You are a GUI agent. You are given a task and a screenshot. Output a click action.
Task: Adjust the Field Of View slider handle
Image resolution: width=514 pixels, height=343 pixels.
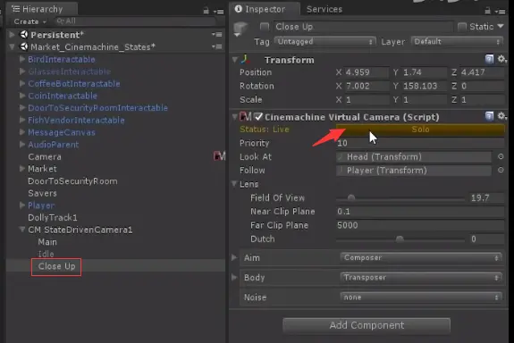tap(351, 198)
